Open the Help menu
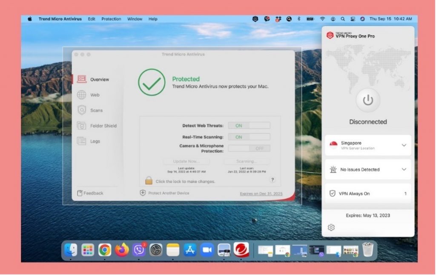436x275 pixels. 153,19
